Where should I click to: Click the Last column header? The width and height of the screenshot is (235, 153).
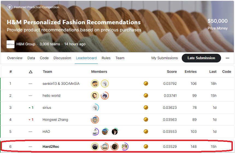[213, 72]
